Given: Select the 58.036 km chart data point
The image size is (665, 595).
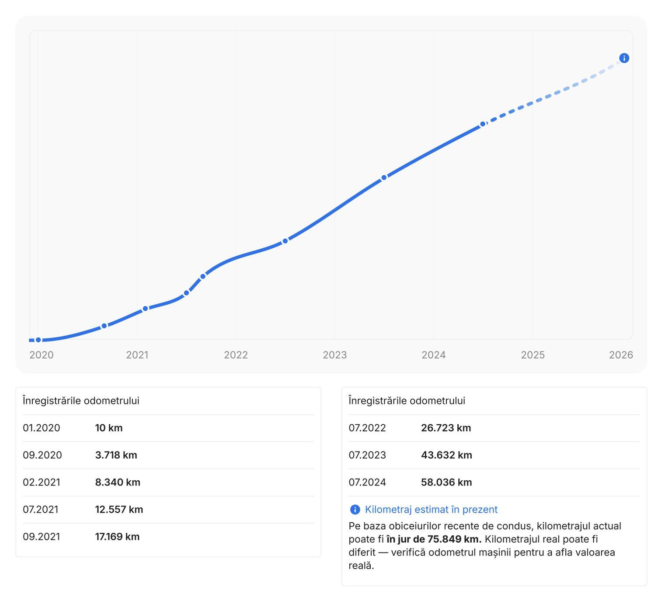Looking at the screenshot, I should [483, 124].
